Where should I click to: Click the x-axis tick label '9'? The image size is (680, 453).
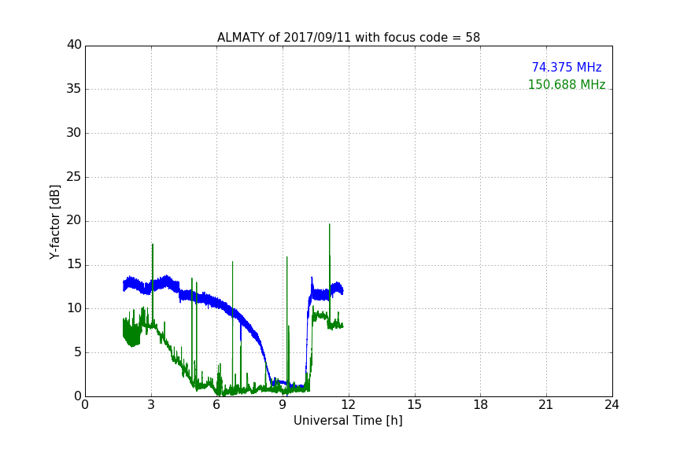(x=283, y=405)
